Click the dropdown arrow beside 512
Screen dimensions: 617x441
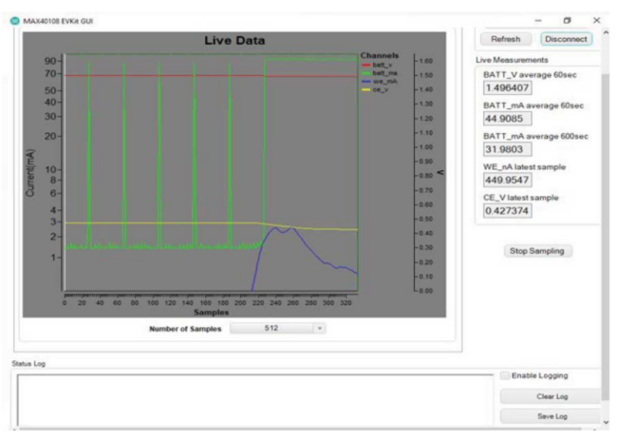point(320,328)
